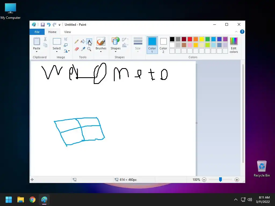Open the Size line thickness dropdown

click(138, 45)
